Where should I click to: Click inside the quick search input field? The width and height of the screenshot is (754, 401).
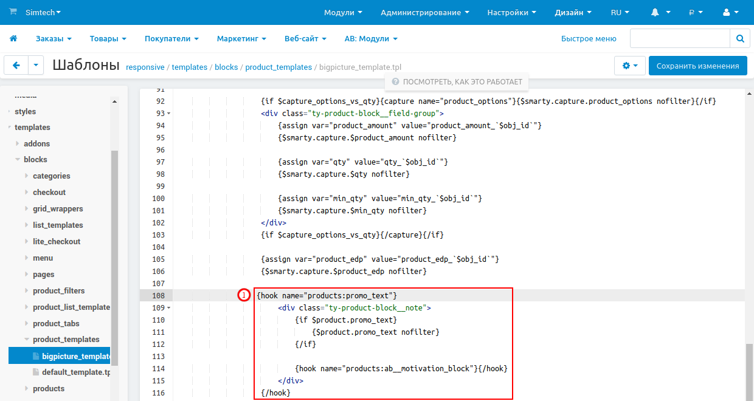(679, 38)
